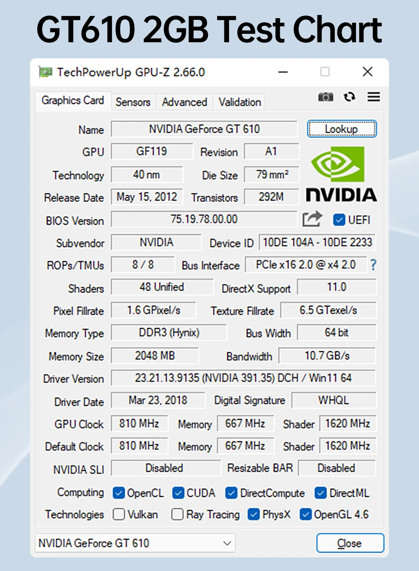Click the Bus Interface field PCIe x16 2.0
The image size is (419, 571).
[306, 265]
